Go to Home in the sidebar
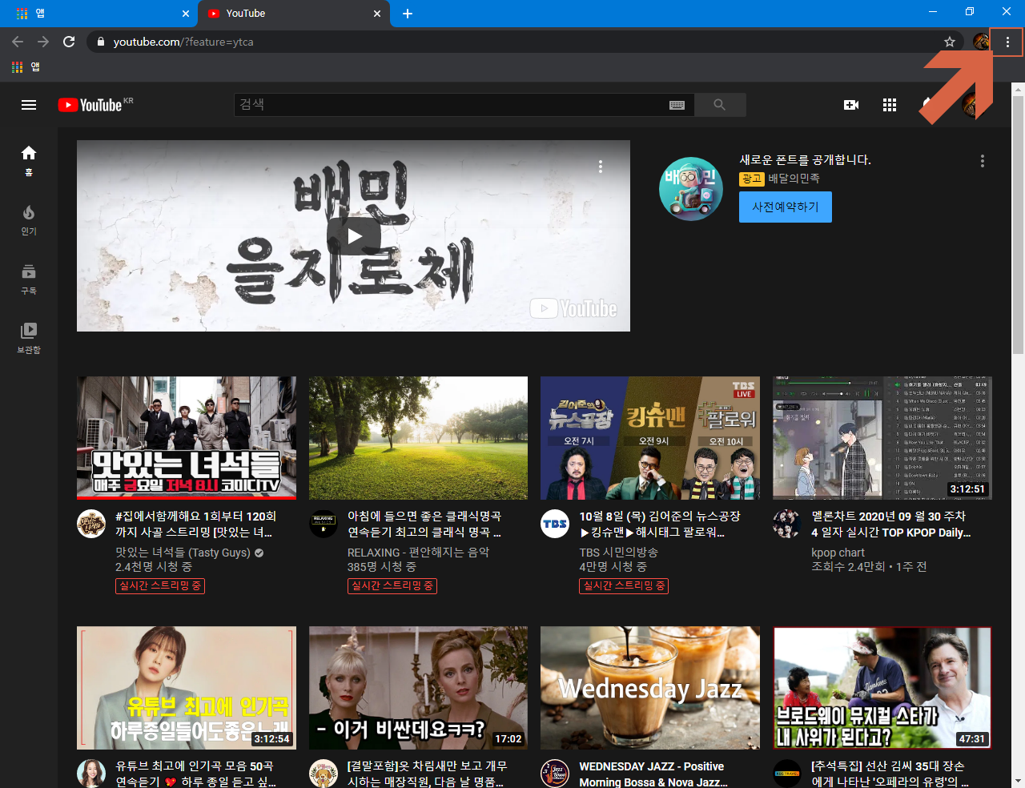 point(29,160)
